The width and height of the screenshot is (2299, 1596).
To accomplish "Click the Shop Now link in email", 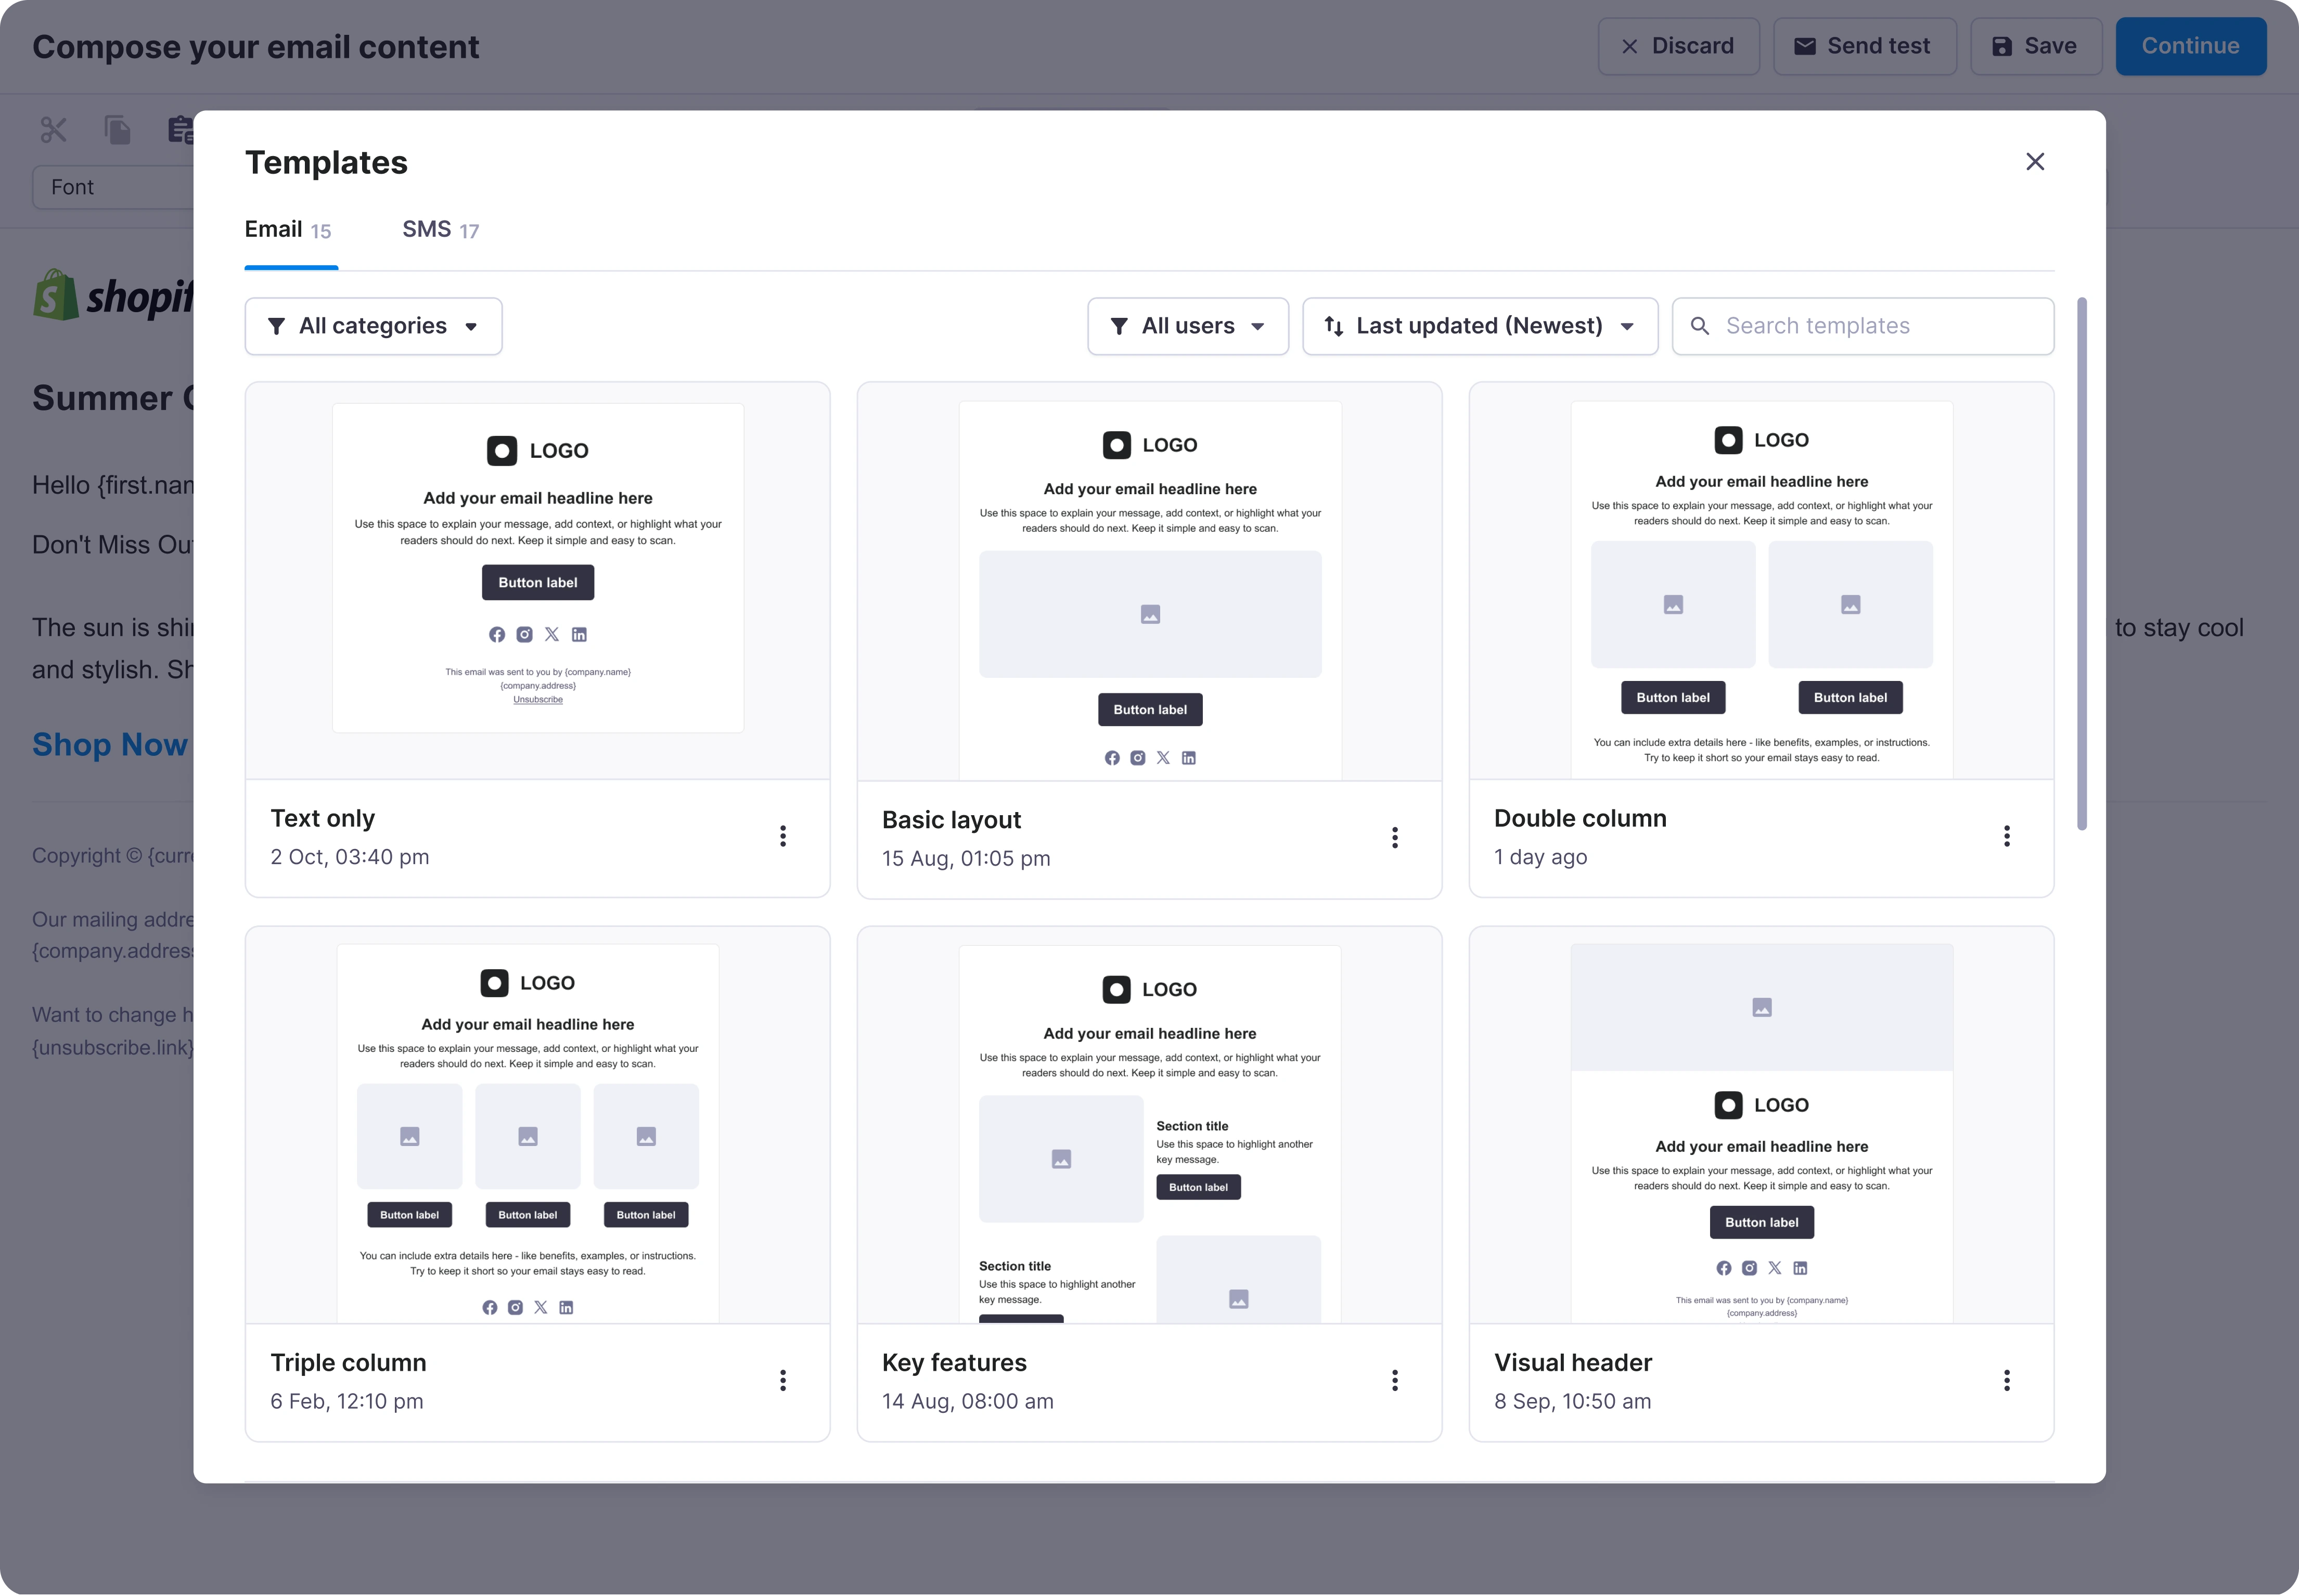I will tap(110, 744).
